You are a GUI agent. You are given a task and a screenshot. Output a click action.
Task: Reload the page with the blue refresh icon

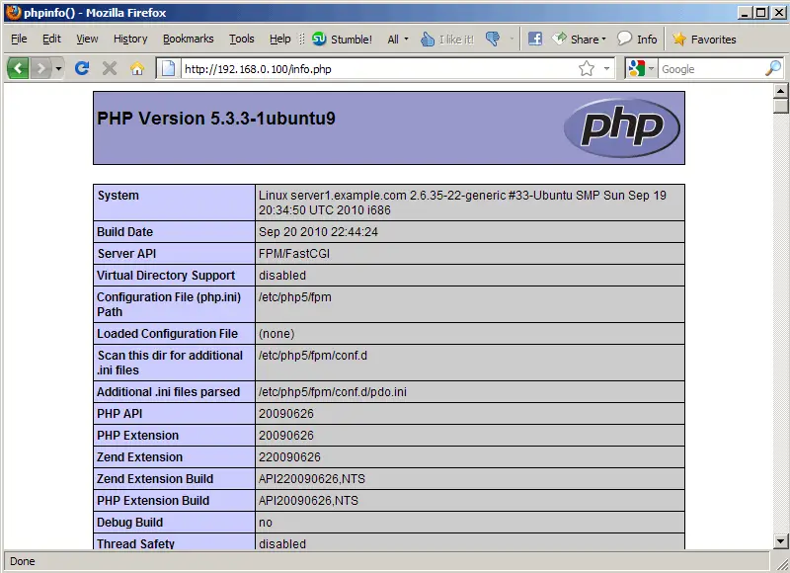tap(82, 68)
